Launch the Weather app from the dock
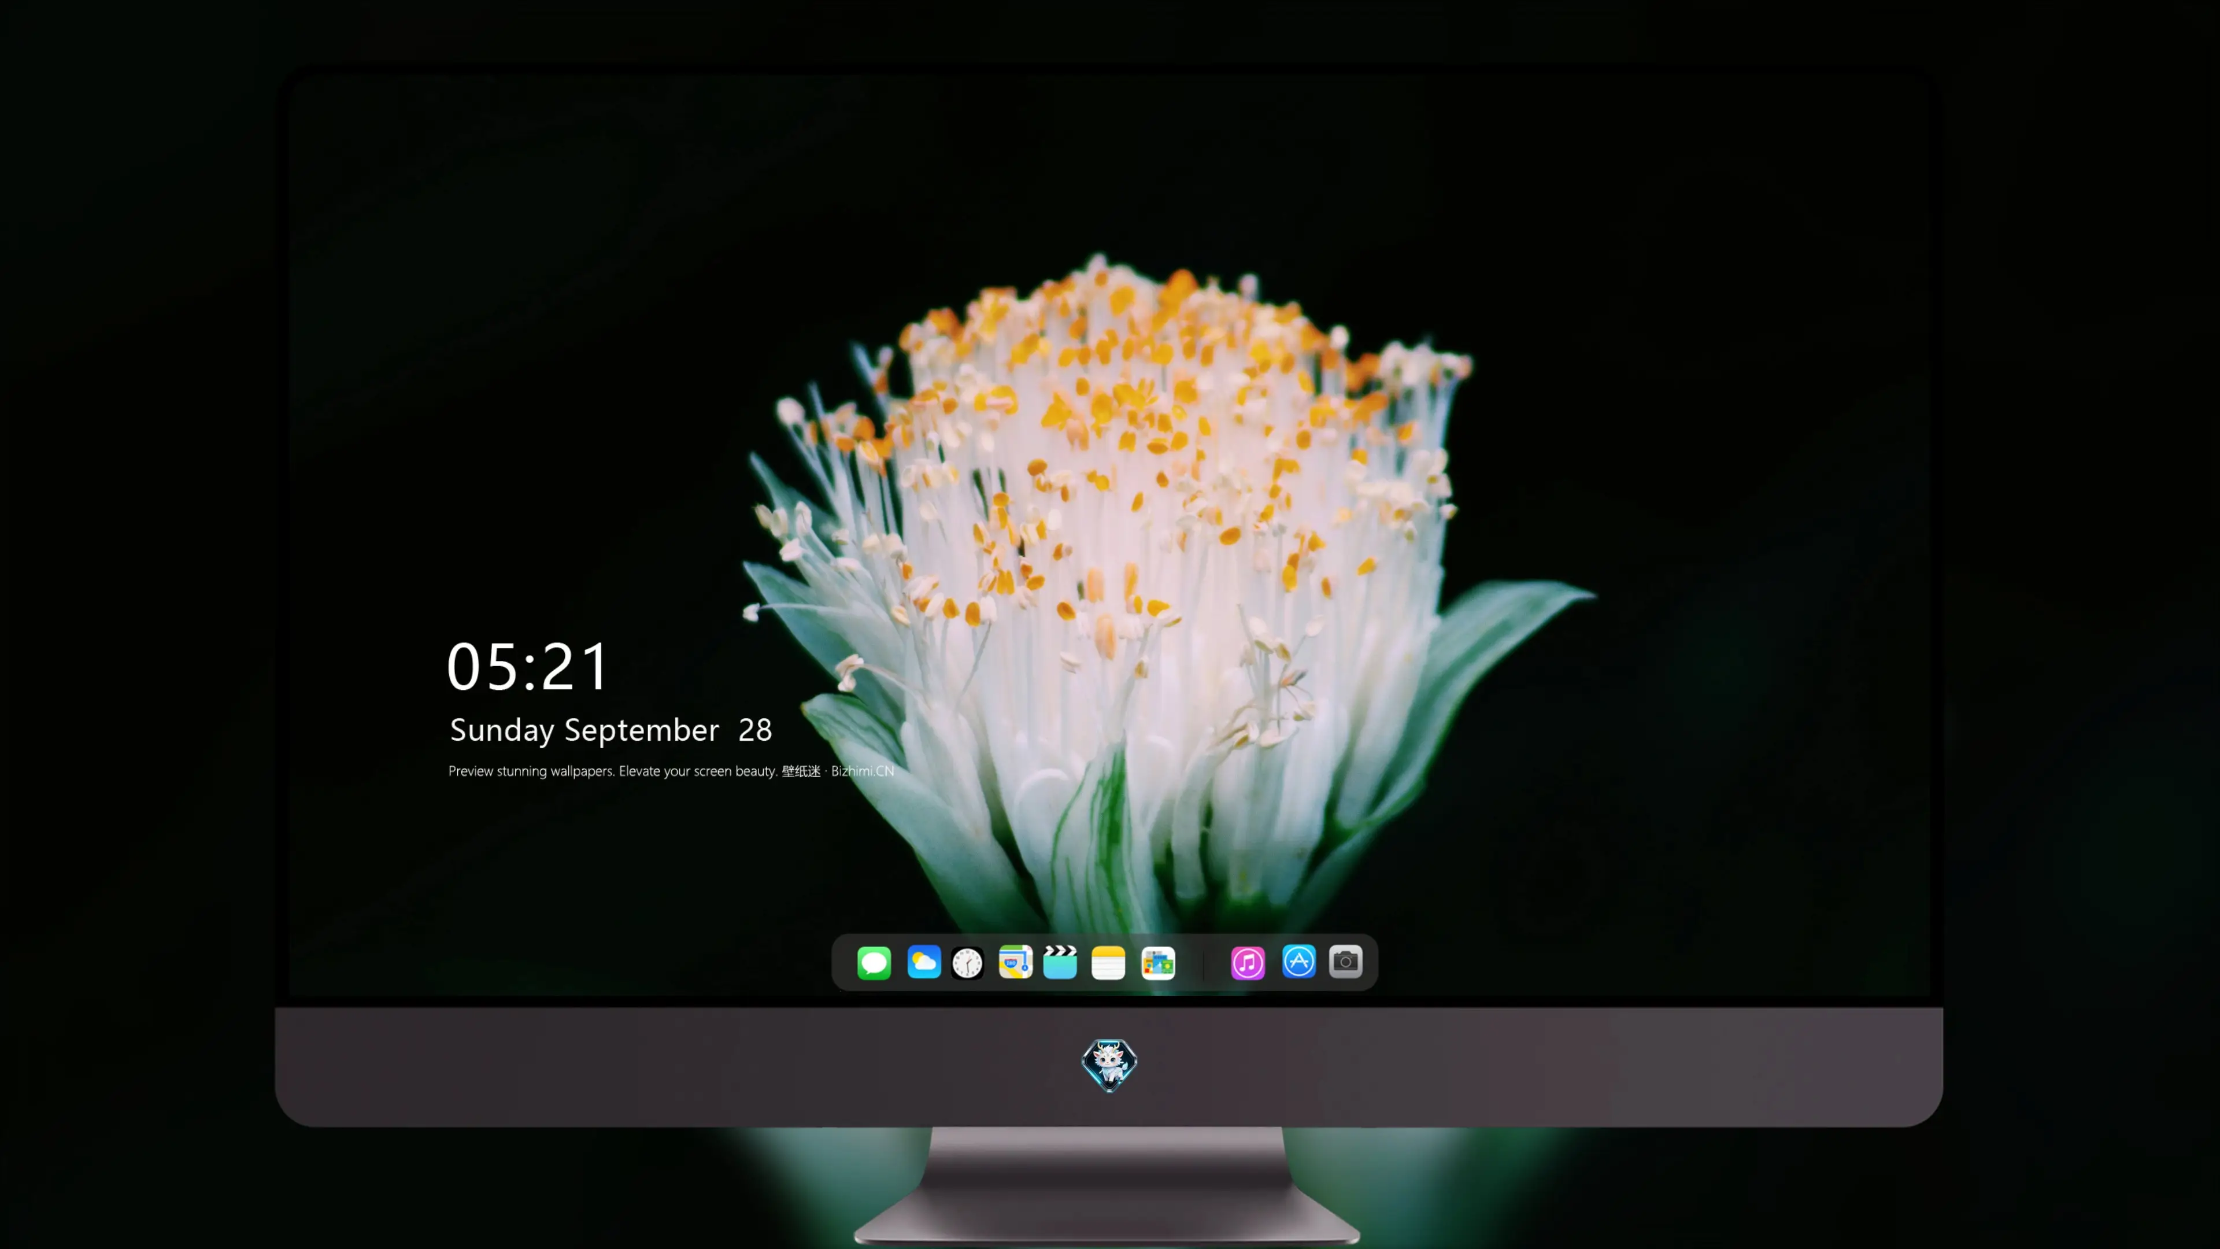This screenshot has height=1249, width=2220. (x=924, y=962)
